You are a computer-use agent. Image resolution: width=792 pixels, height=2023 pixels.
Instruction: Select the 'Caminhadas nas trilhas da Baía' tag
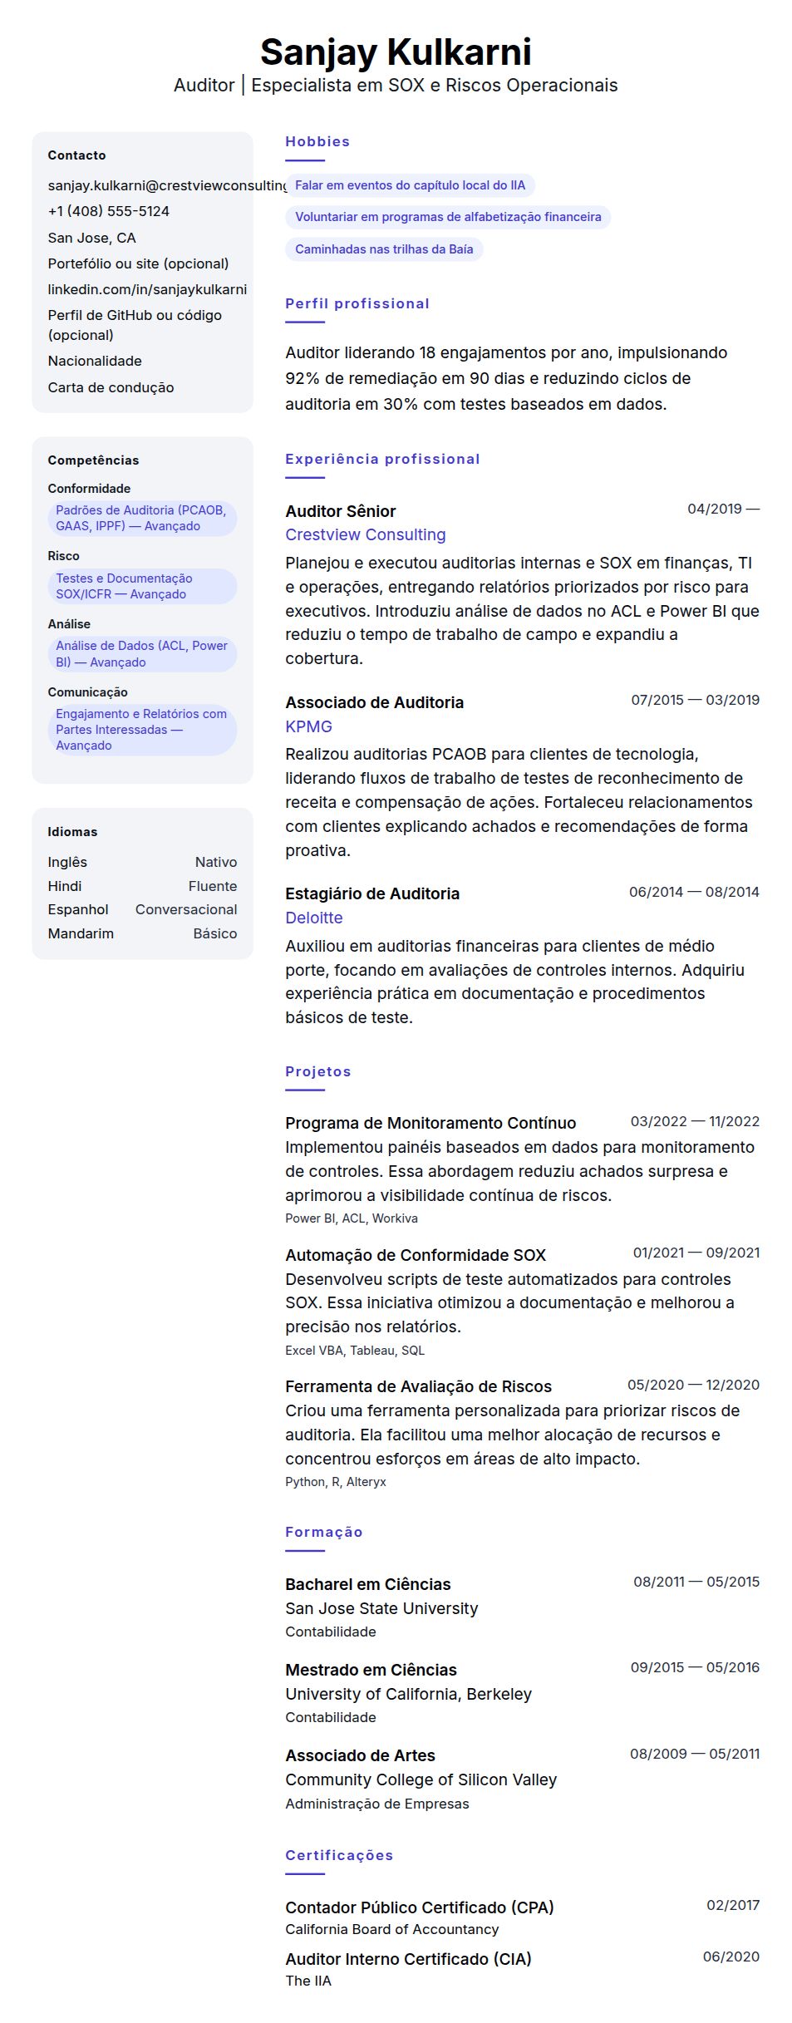pyautogui.click(x=384, y=249)
